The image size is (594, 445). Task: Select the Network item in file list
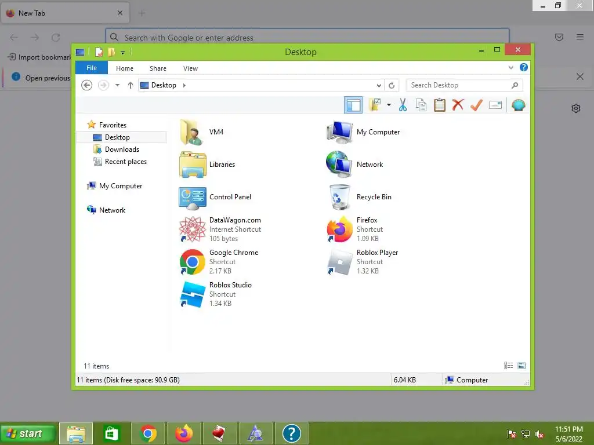click(354, 164)
